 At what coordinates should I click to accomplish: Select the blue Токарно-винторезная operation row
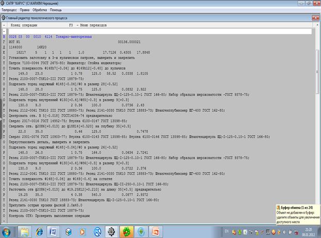(50, 37)
